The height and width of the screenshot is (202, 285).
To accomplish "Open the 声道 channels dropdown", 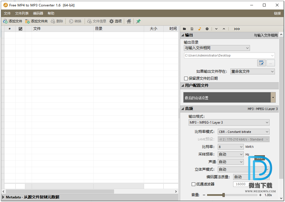I will click(x=230, y=162).
